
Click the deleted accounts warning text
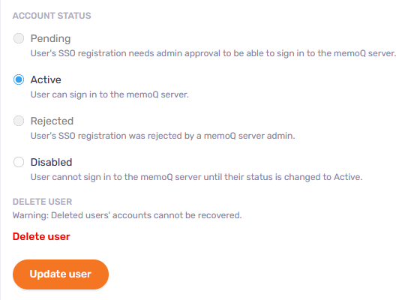(127, 215)
